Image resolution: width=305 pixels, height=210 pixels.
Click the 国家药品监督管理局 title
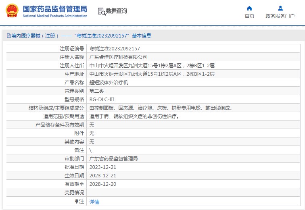(55, 9)
